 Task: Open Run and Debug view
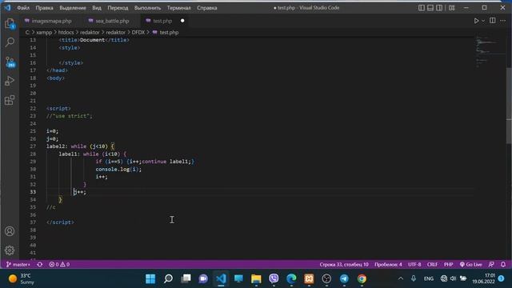pyautogui.click(x=10, y=81)
